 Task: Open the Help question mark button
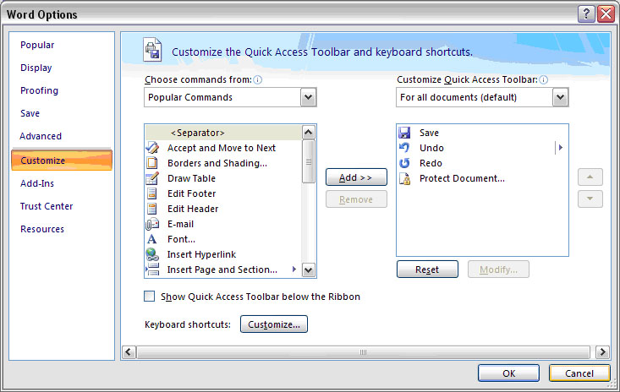(x=586, y=14)
